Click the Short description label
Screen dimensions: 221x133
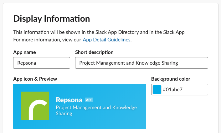(x=94, y=52)
